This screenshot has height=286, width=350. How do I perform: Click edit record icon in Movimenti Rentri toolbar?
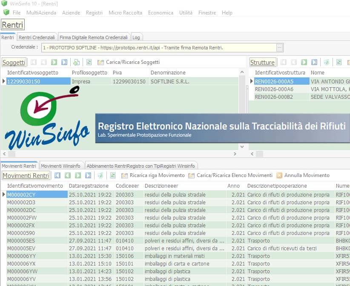click(100, 176)
